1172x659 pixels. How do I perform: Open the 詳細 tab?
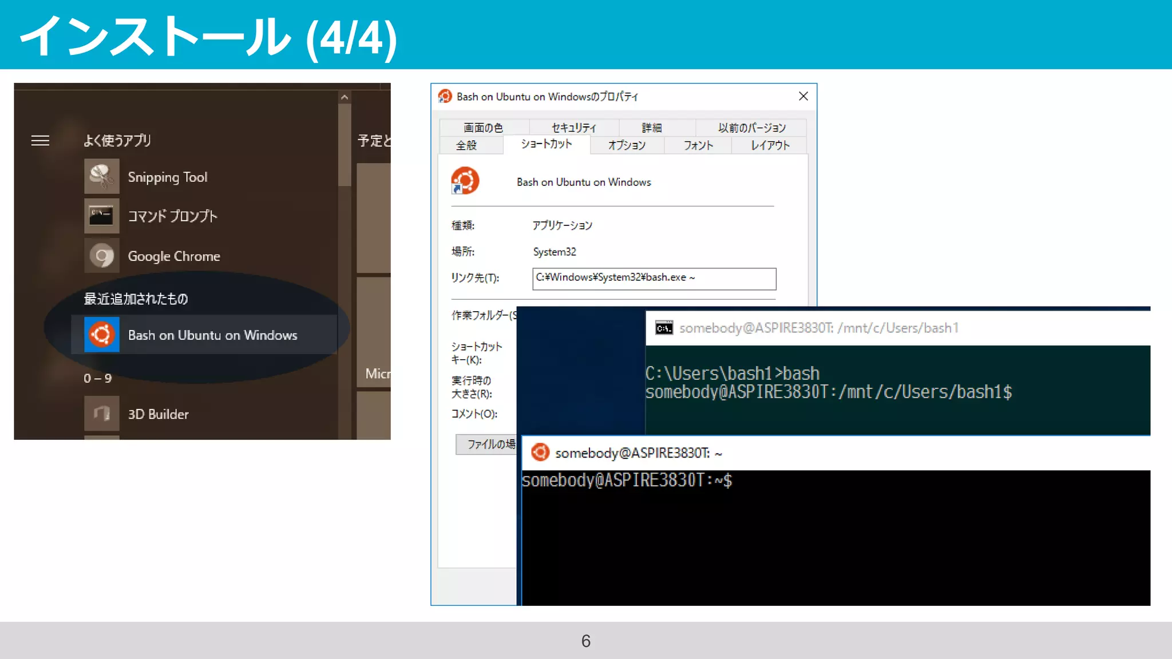(x=651, y=128)
